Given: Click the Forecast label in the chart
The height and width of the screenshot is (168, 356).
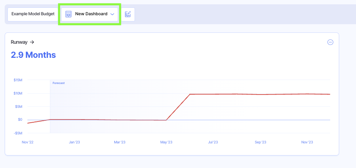Looking at the screenshot, I should (x=59, y=83).
